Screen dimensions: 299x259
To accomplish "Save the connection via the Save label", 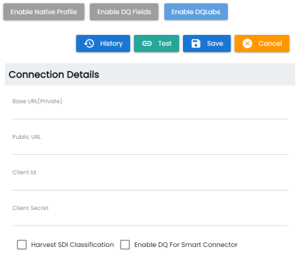I will [x=215, y=44].
